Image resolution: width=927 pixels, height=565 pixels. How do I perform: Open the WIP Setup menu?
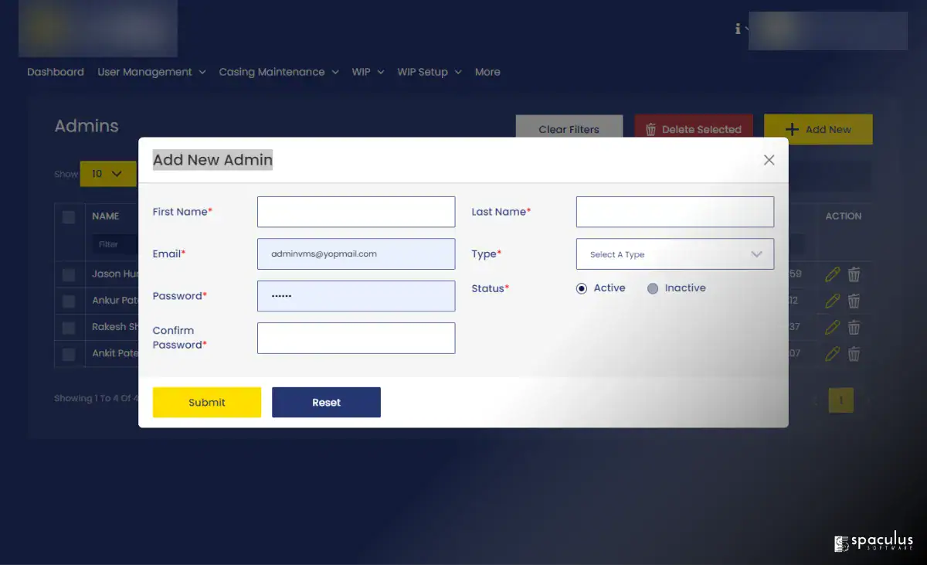430,72
